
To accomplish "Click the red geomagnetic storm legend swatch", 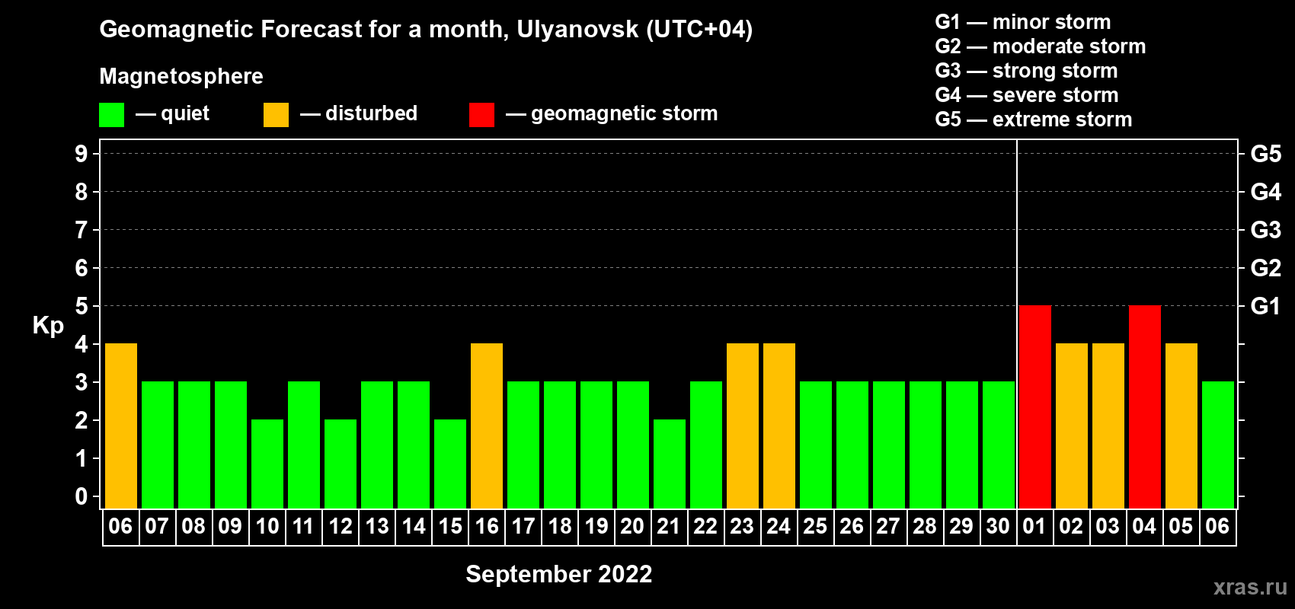I will [x=481, y=115].
